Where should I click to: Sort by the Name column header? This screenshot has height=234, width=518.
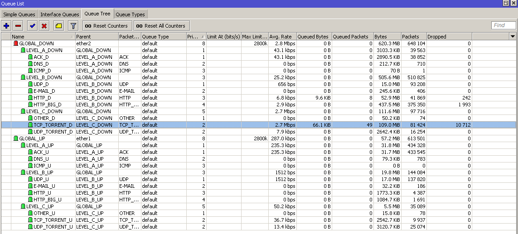point(43,37)
